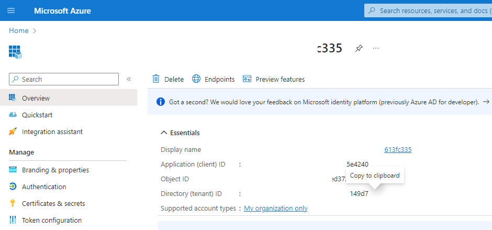This screenshot has width=492, height=230.
Task: Click the Directory (tenant) ID value 149d7
Action: (x=359, y=194)
